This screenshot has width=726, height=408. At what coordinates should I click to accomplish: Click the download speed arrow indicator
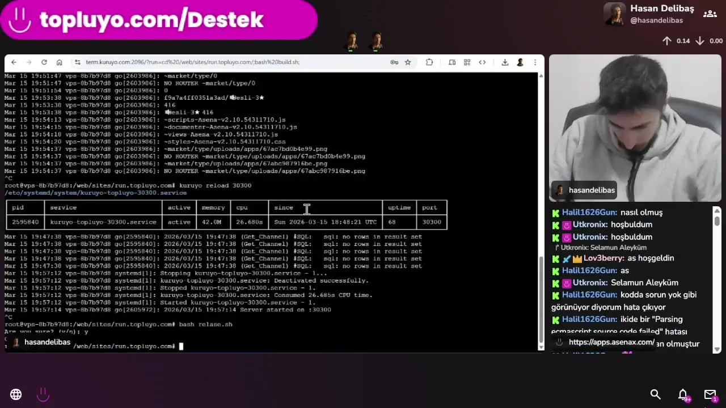[x=700, y=41]
